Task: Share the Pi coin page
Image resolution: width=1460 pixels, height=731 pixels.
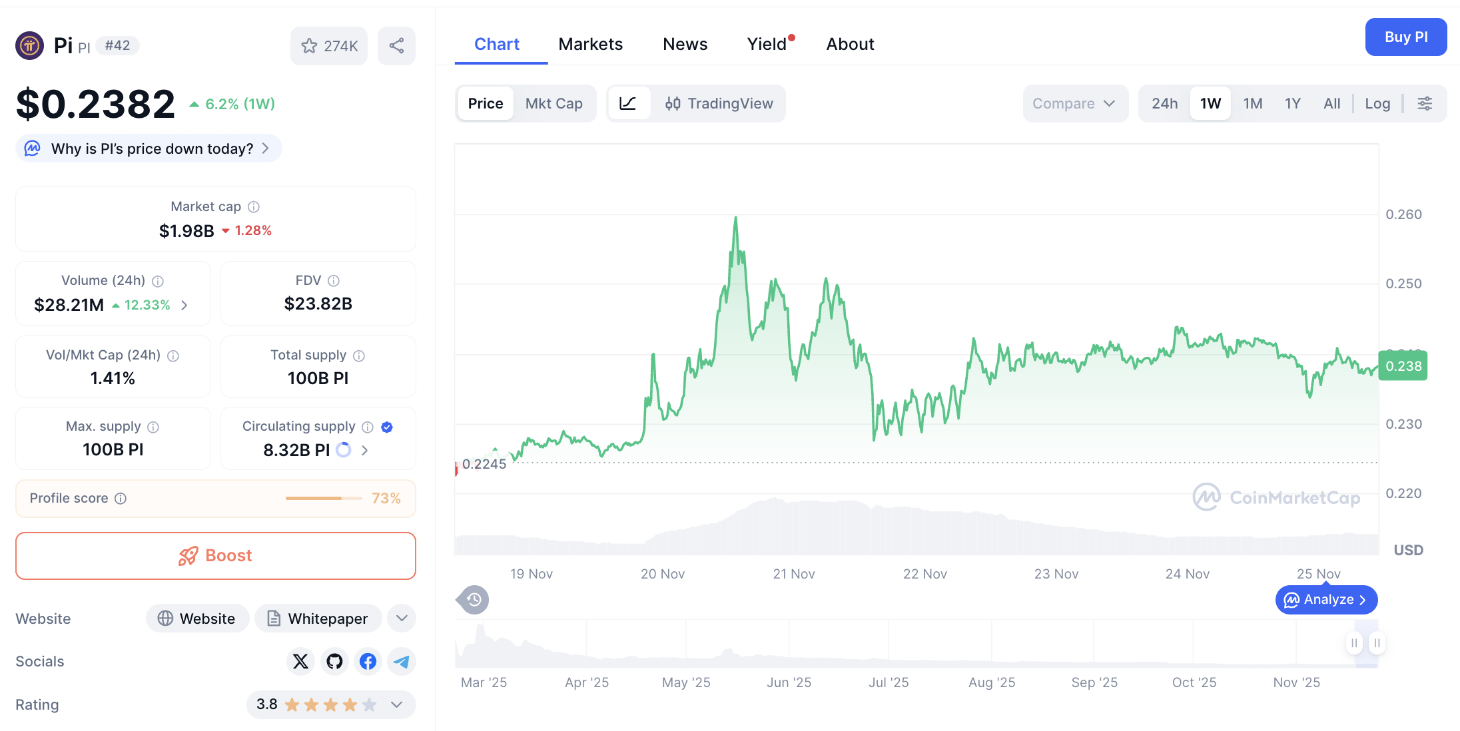Action: click(396, 45)
